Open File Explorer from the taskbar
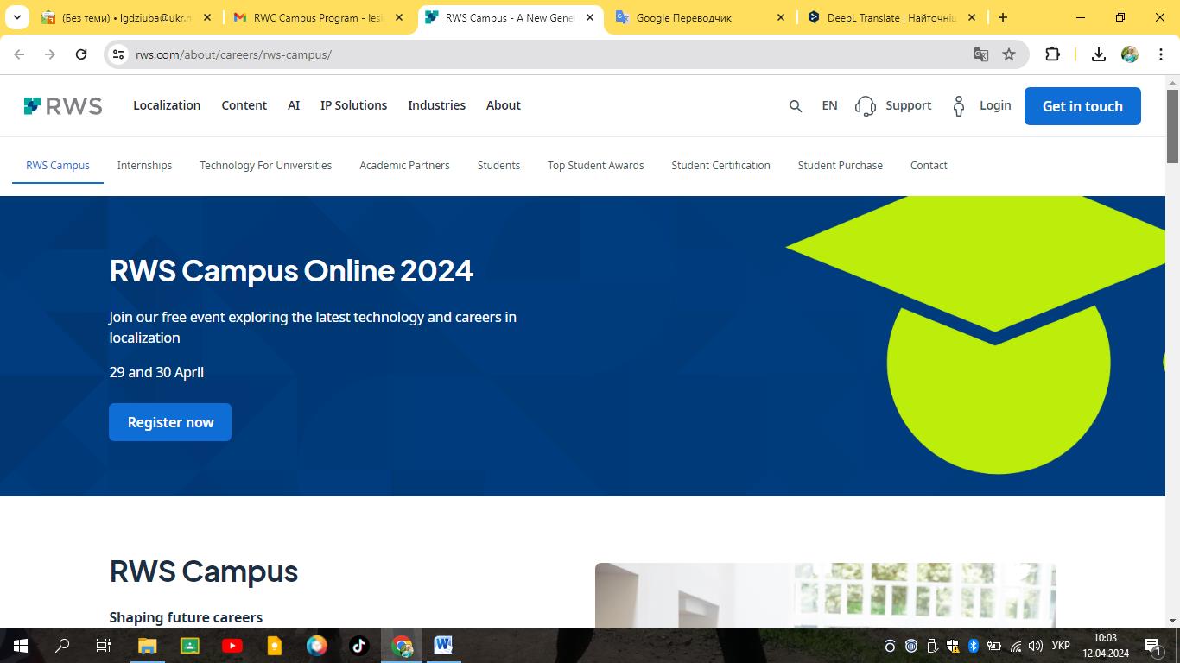Viewport: 1180px width, 663px height. tap(148, 646)
